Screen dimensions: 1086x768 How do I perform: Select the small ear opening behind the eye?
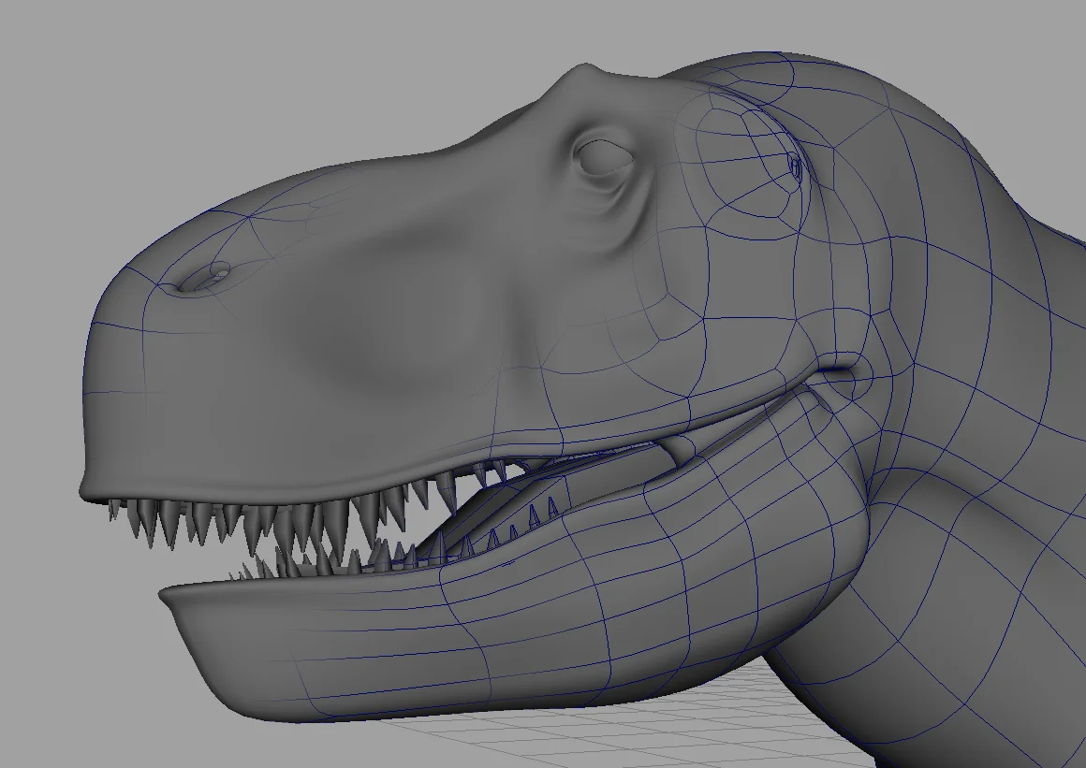coord(796,167)
